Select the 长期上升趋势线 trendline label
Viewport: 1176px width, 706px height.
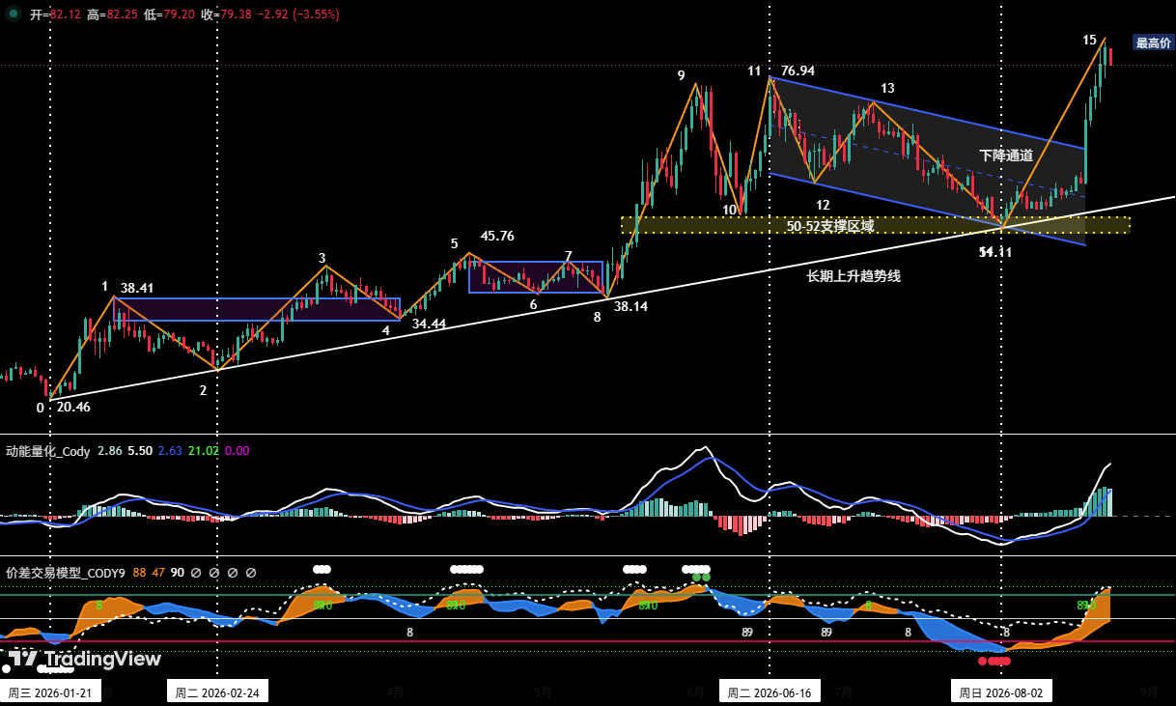click(x=854, y=276)
